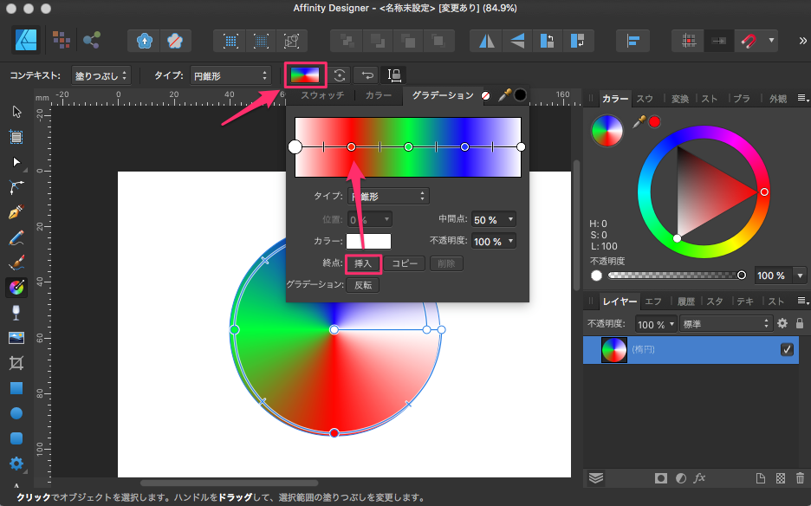Toggle the layer lock icon
Viewport: 811px width, 506px height.
(x=800, y=323)
